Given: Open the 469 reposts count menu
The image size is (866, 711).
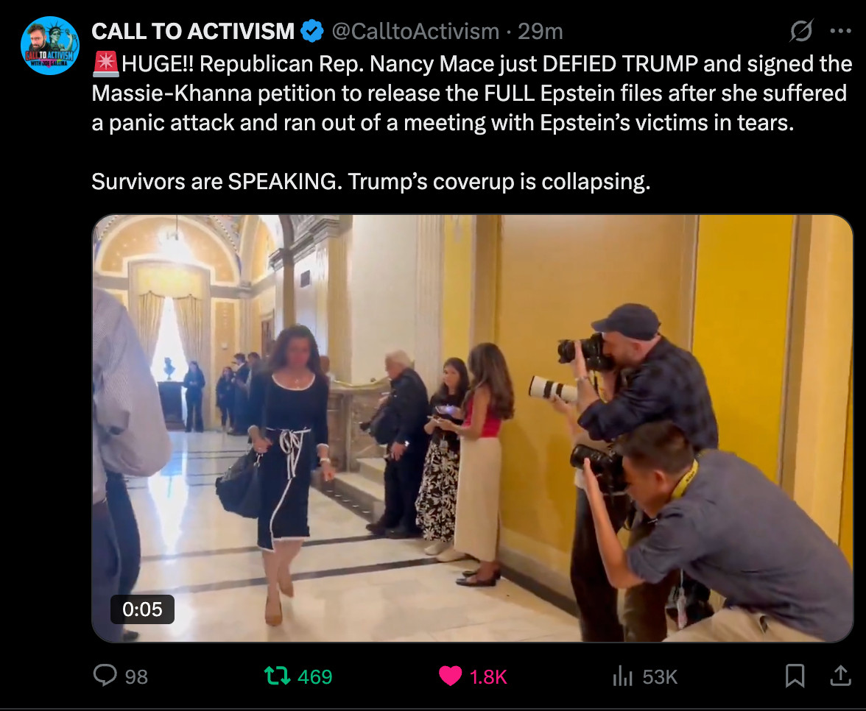Looking at the screenshot, I should coord(315,677).
